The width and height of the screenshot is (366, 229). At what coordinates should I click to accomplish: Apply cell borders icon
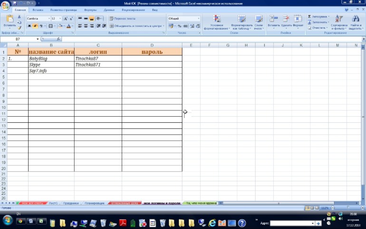pos(50,26)
